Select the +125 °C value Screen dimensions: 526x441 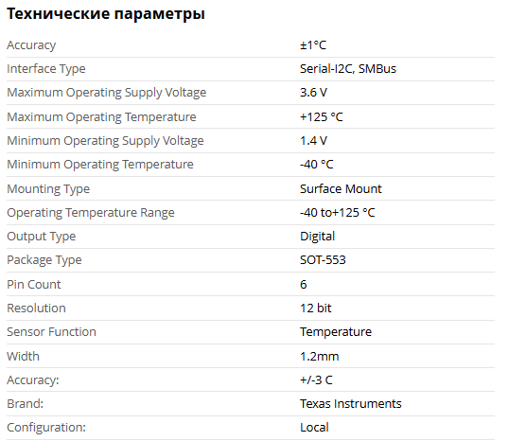322,117
